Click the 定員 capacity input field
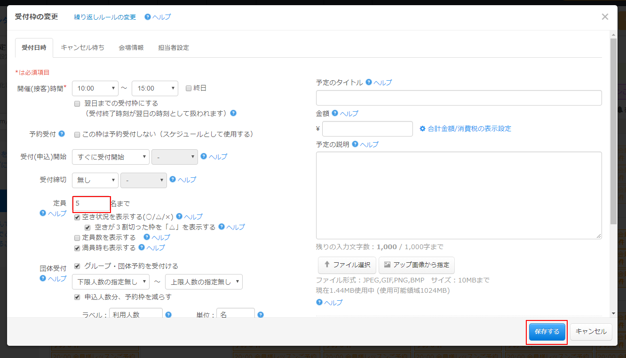 (91, 204)
